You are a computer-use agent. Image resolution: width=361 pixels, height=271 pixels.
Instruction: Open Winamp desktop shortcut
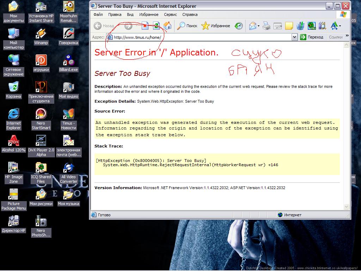pos(41,36)
